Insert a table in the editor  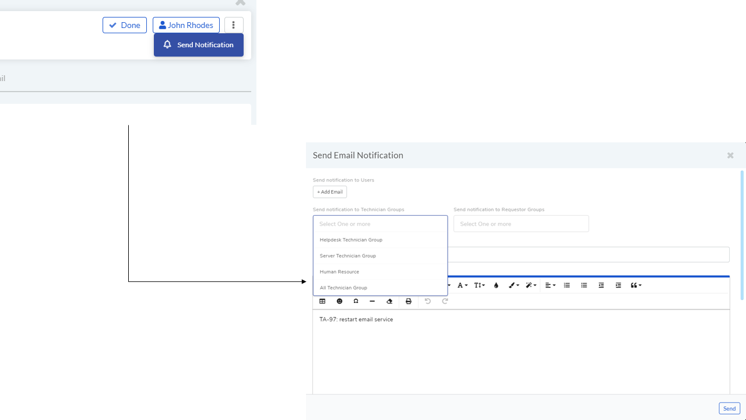point(322,302)
